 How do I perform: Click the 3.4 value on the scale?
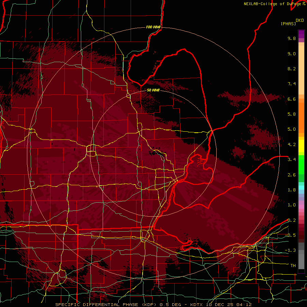(292, 160)
